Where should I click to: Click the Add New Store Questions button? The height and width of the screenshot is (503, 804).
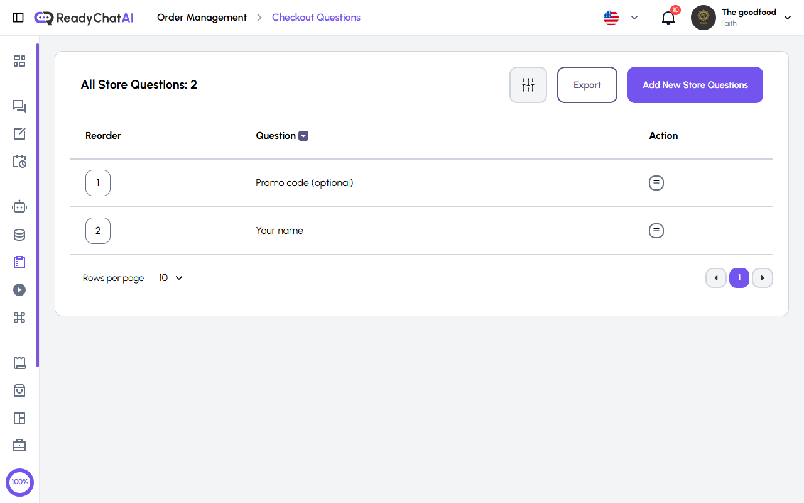click(695, 84)
